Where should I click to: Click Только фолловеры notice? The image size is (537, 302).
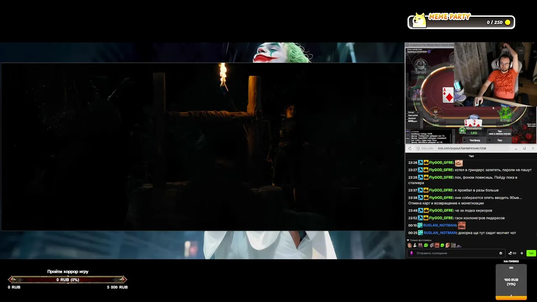420,240
